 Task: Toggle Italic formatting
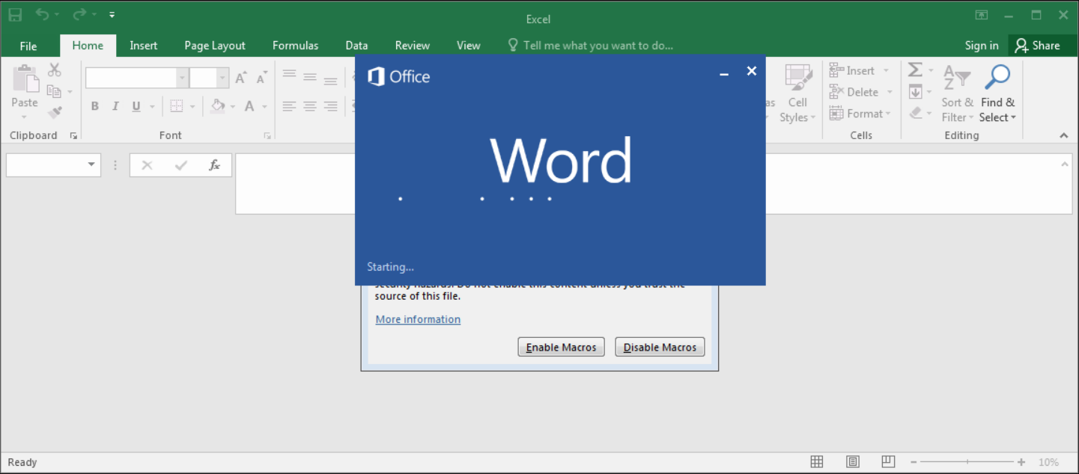115,106
